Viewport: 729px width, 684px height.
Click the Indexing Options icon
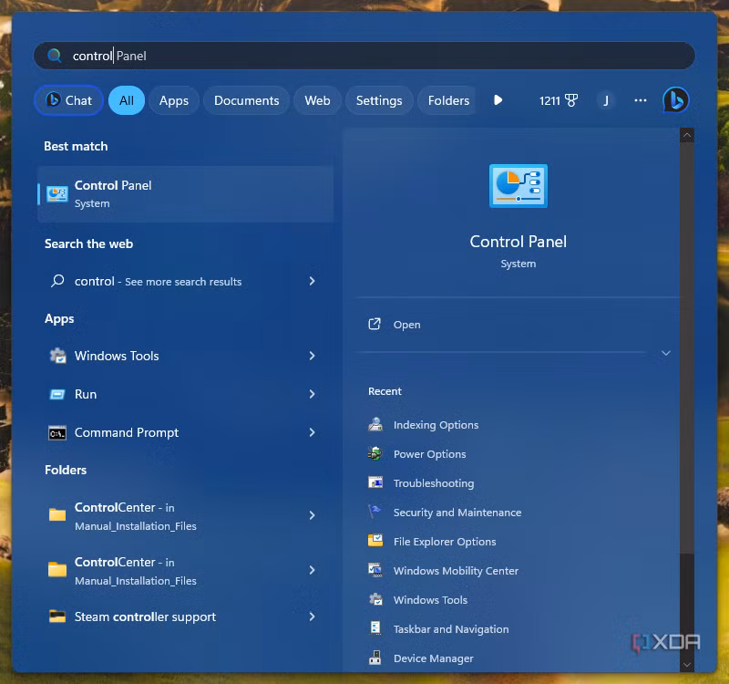(x=376, y=424)
